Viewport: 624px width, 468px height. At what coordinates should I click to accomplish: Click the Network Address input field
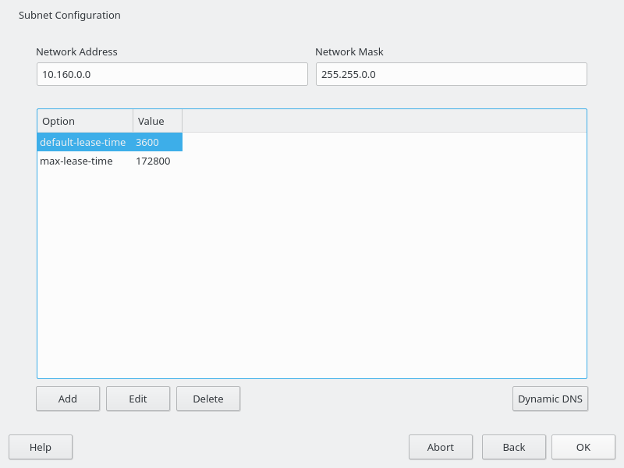[172, 74]
